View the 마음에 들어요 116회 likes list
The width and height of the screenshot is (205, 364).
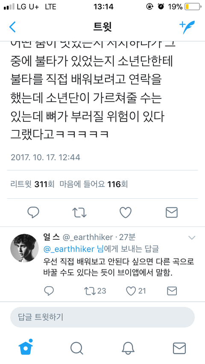94,185
